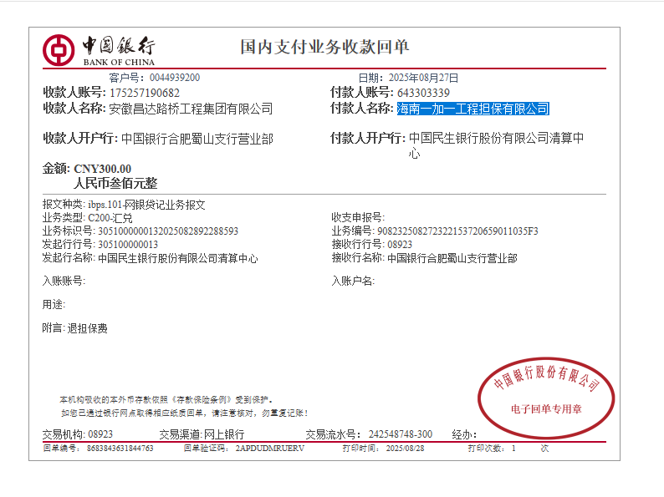The height and width of the screenshot is (497, 664).
Task: Click the print time 2025/08/28
Action: pyautogui.click(x=406, y=449)
